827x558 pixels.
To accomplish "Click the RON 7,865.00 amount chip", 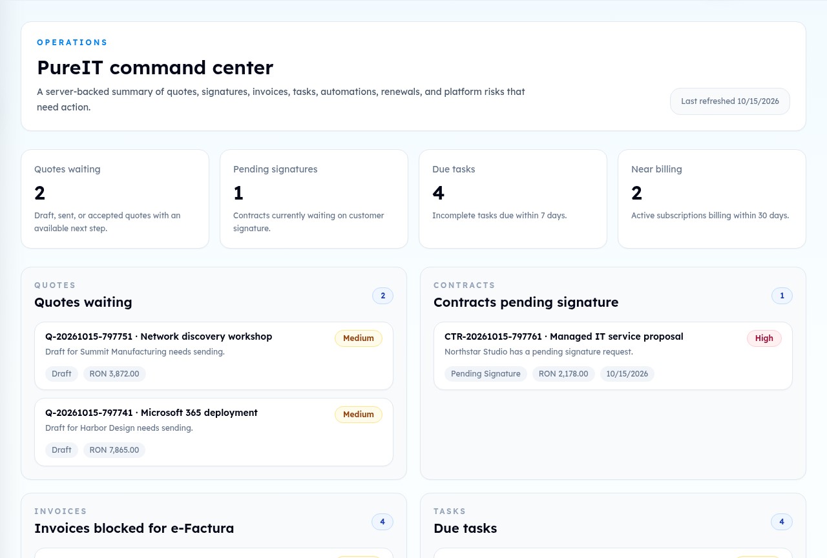I will 114,450.
